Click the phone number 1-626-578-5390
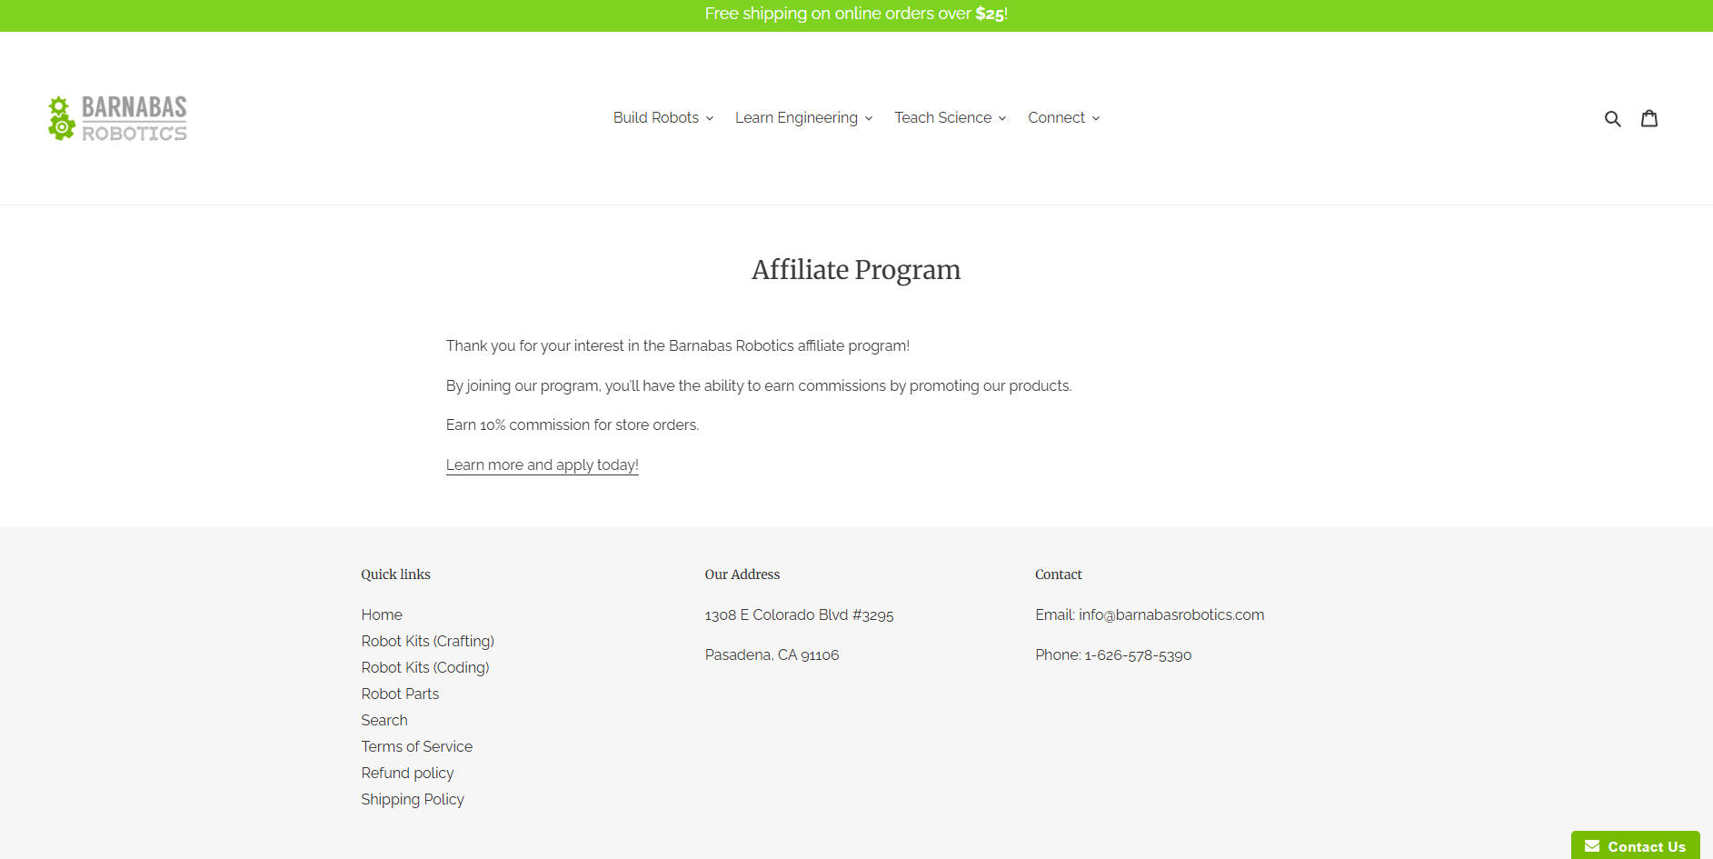The image size is (1713, 859). pos(1138,655)
